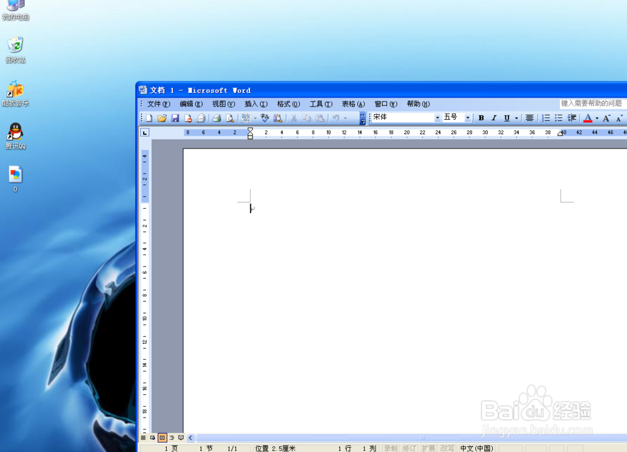The image size is (627, 452).
Task: Select the 酷我音乐 desktop shortcut
Action: coord(16,93)
